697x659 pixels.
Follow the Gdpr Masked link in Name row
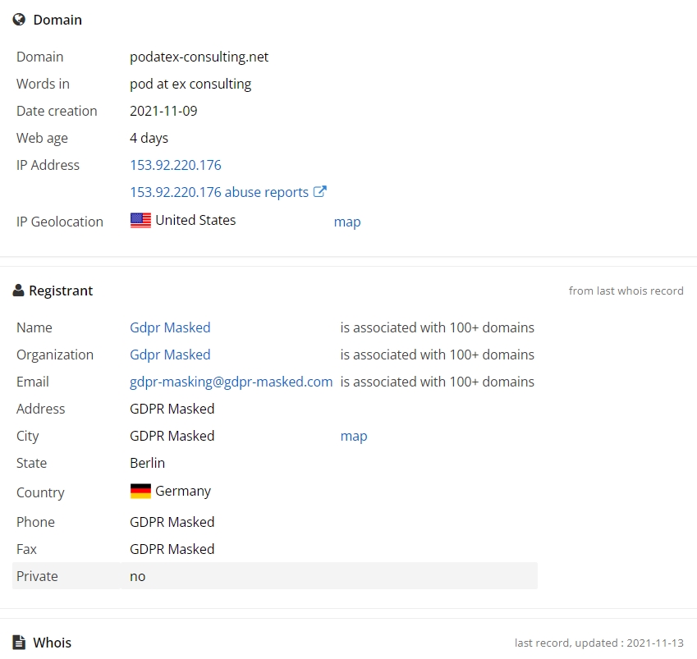tap(170, 327)
